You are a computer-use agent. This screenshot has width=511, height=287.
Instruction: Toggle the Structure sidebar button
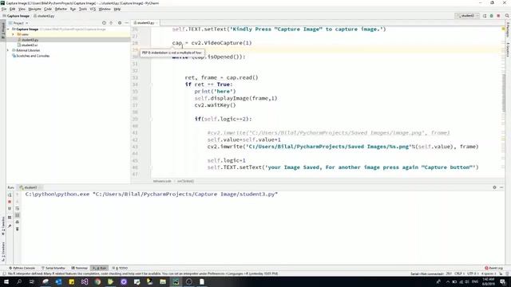(x=3, y=251)
